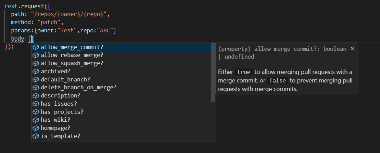Image resolution: width=380 pixels, height=153 pixels.
Task: Accept the highlighted allow_merge_commit? suggestion
Action: [121, 47]
